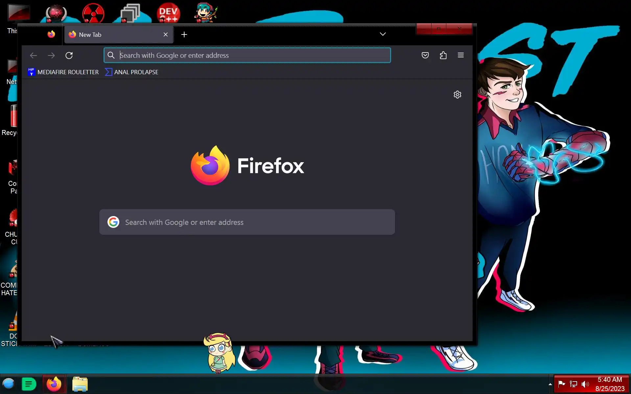Open MEDIAFIRE ROULETTER bookmark
631x394 pixels.
click(63, 72)
